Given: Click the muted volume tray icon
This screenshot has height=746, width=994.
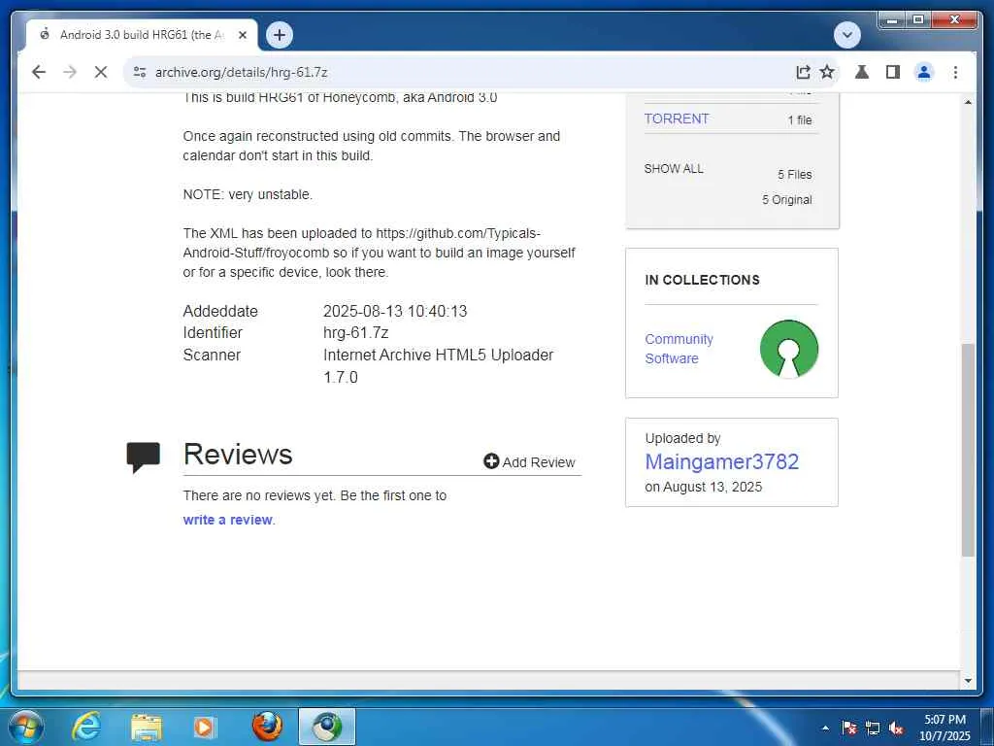Looking at the screenshot, I should (x=896, y=728).
